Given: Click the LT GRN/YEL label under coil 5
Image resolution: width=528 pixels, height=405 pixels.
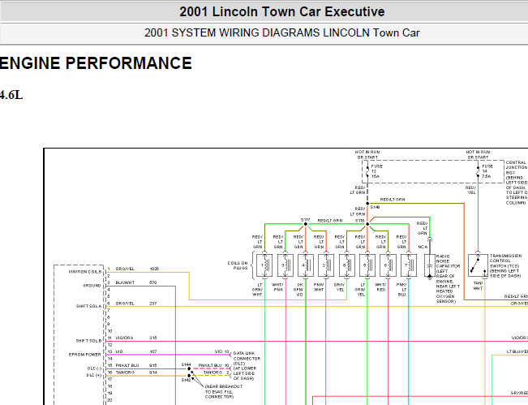Looking at the screenshot, I should coord(360,290).
